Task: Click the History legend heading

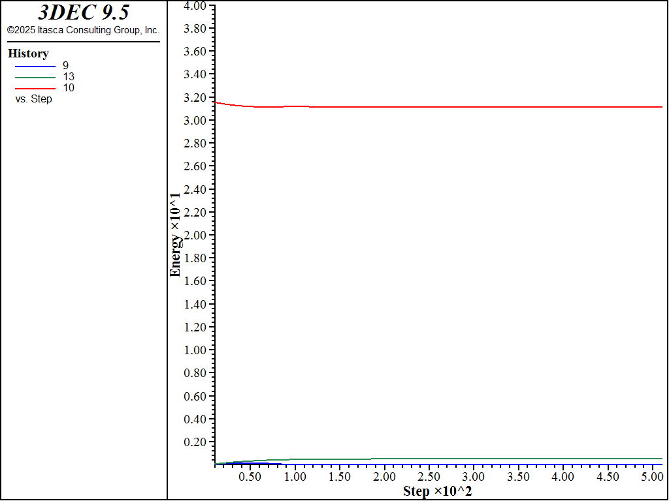Action: click(28, 53)
